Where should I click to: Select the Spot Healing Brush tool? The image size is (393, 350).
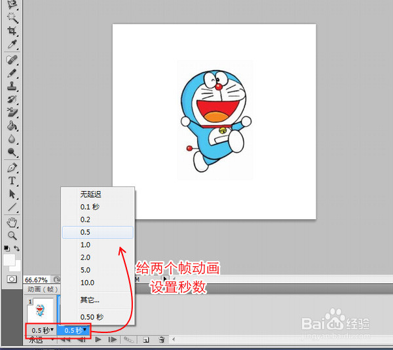(x=12, y=60)
